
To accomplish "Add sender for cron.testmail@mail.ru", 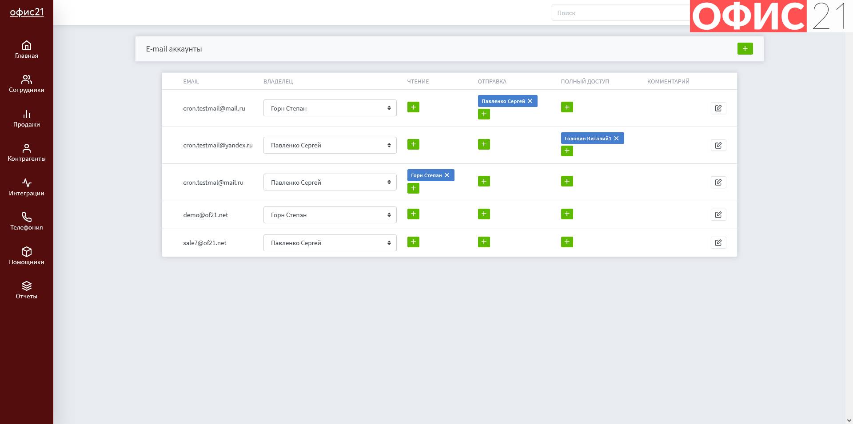I will pos(484,114).
